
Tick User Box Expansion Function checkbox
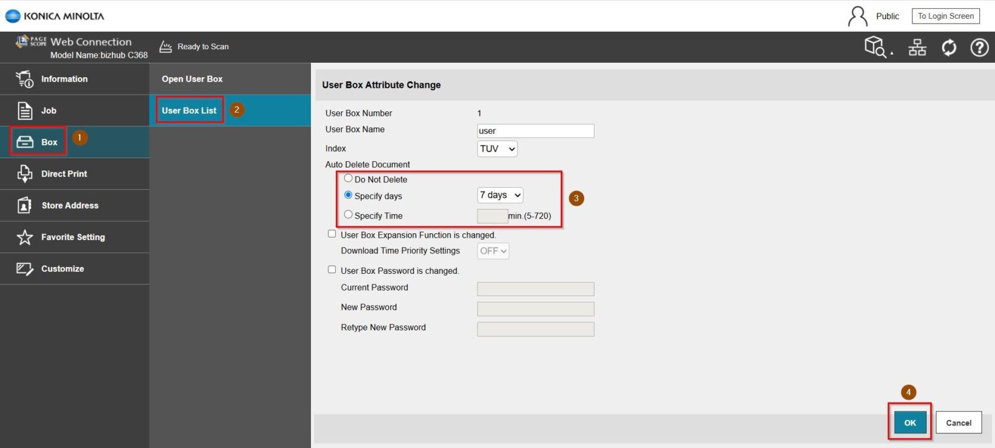coord(332,234)
